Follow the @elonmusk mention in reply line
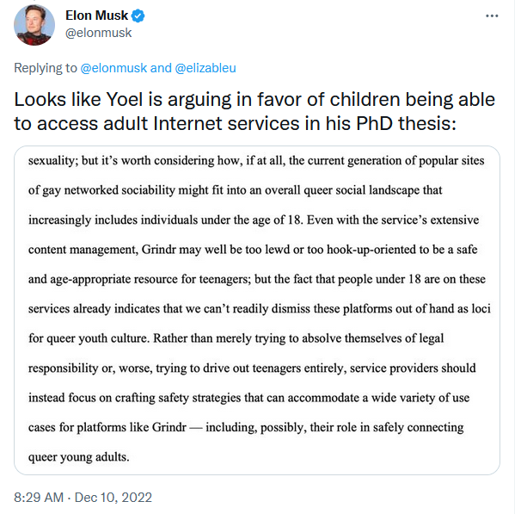Image resolution: width=521 pixels, height=514 pixels. 114,67
